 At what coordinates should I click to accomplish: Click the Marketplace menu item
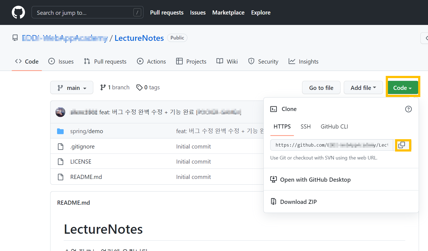(x=228, y=12)
